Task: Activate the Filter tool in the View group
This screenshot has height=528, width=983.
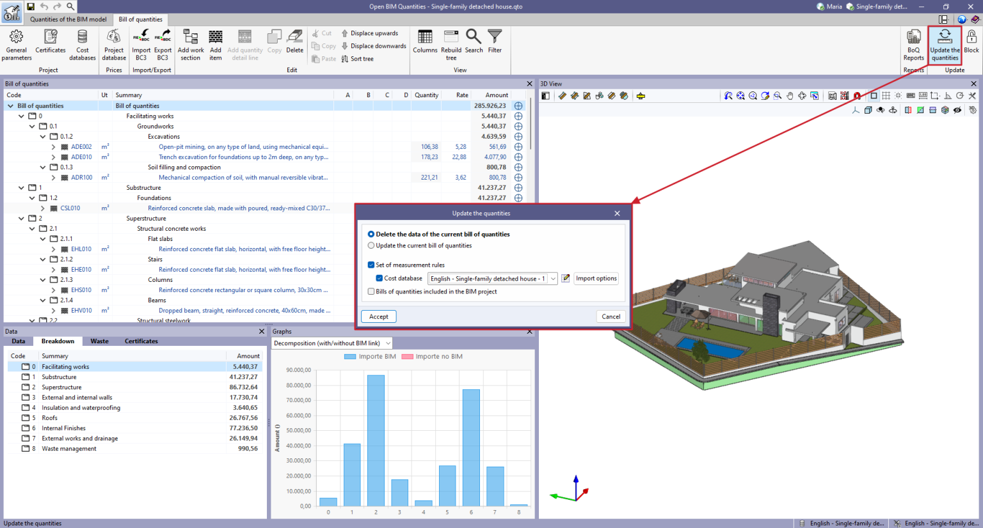Action: (495, 43)
